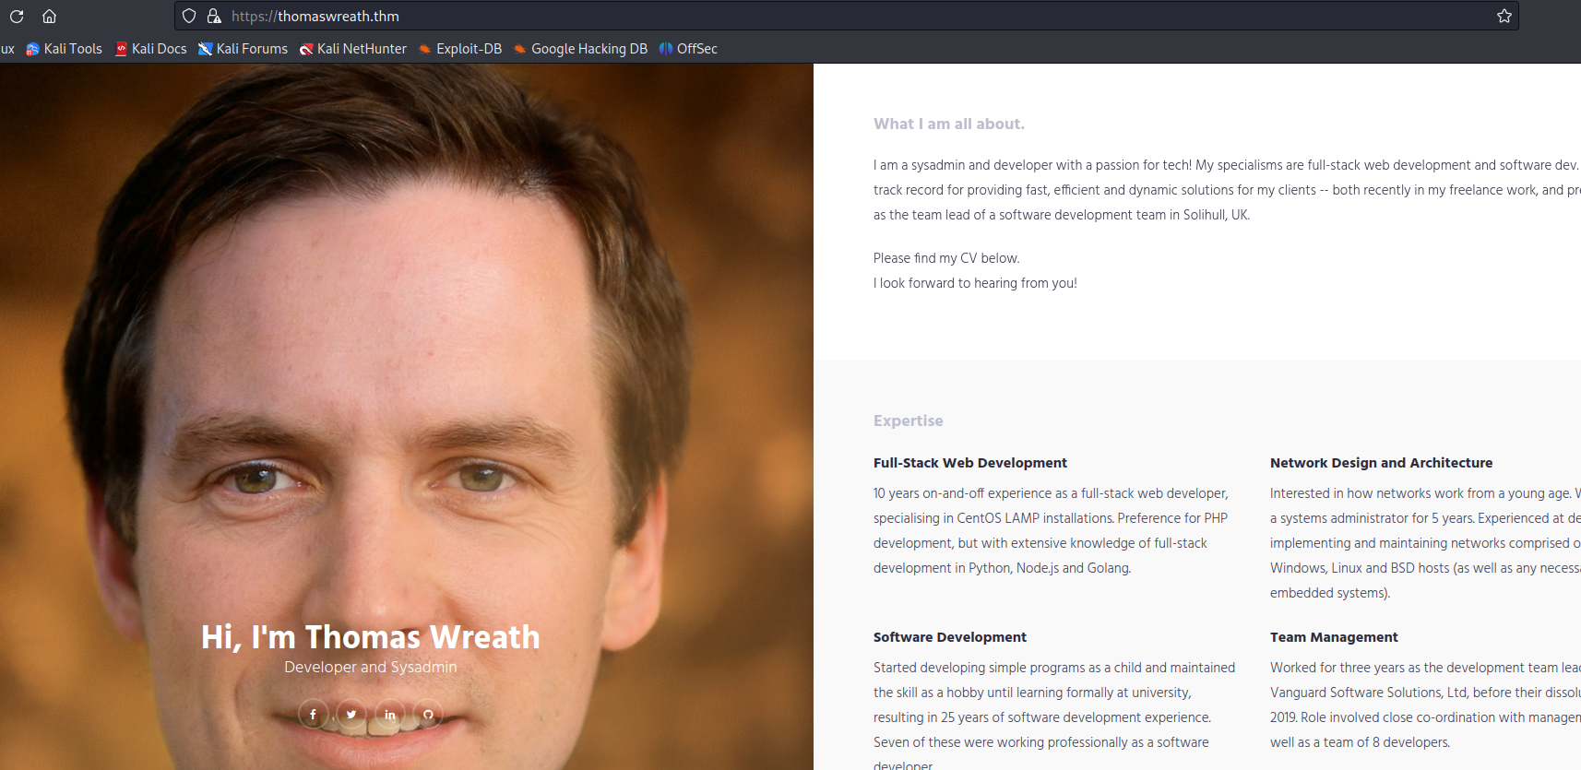Go to the browser home page
The width and height of the screenshot is (1581, 770).
click(50, 17)
